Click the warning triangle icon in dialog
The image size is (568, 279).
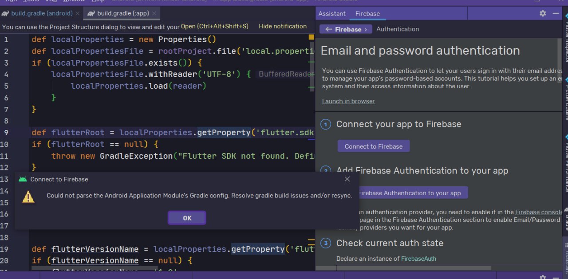(x=28, y=196)
